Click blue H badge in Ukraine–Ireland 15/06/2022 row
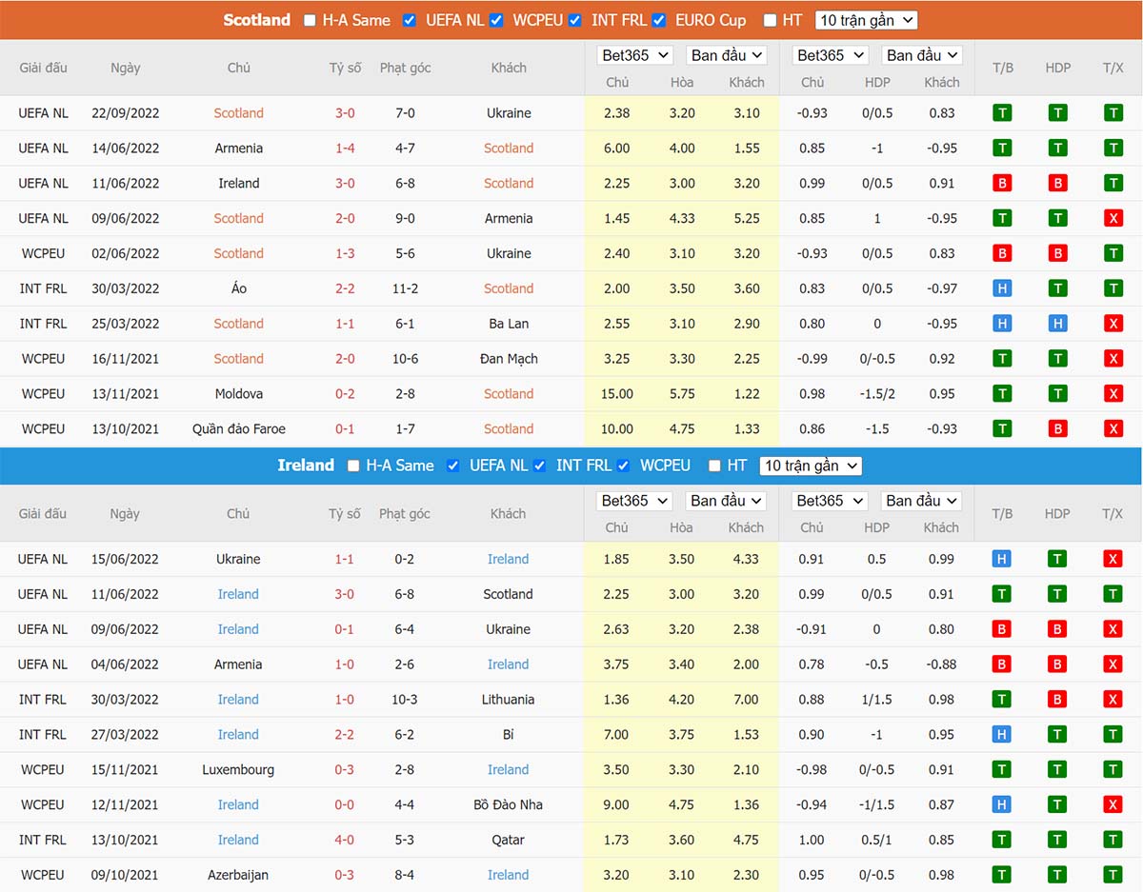The width and height of the screenshot is (1143, 892). click(1001, 559)
